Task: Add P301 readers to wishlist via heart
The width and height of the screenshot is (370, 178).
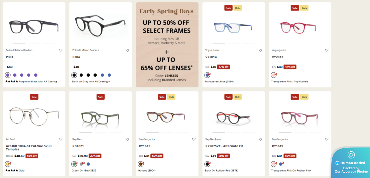Action: tap(61, 50)
